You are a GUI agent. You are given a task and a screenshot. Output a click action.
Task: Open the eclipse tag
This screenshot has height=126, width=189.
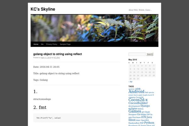coord(133,108)
